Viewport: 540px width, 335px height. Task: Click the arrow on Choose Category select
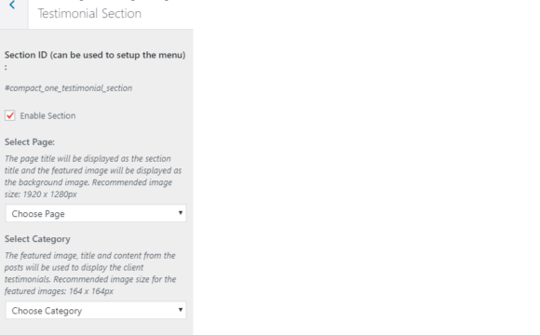pos(180,310)
